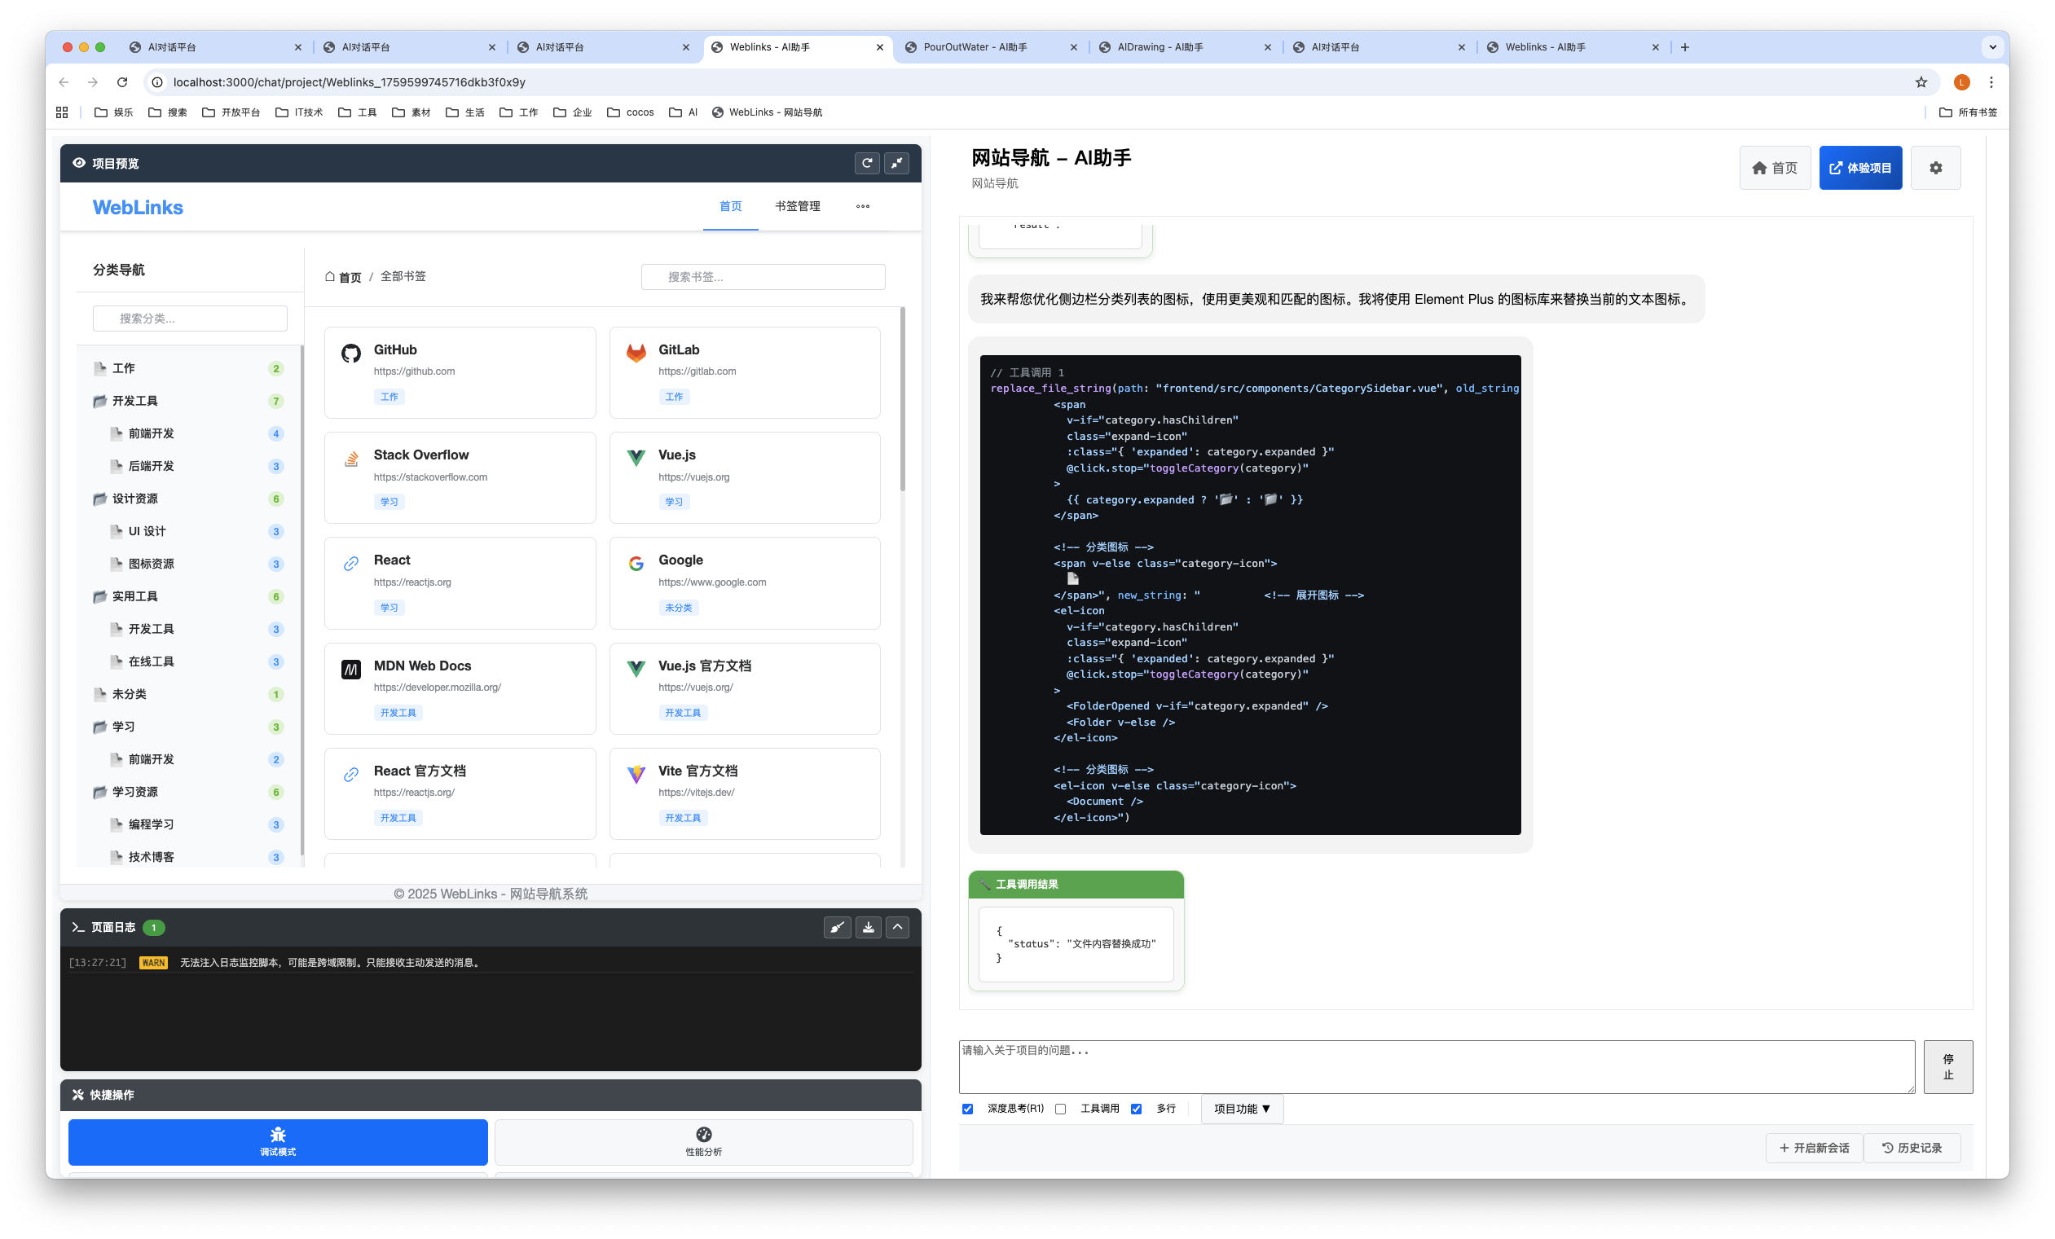Click the debug mode bug button
The width and height of the screenshot is (2055, 1239).
click(x=278, y=1141)
